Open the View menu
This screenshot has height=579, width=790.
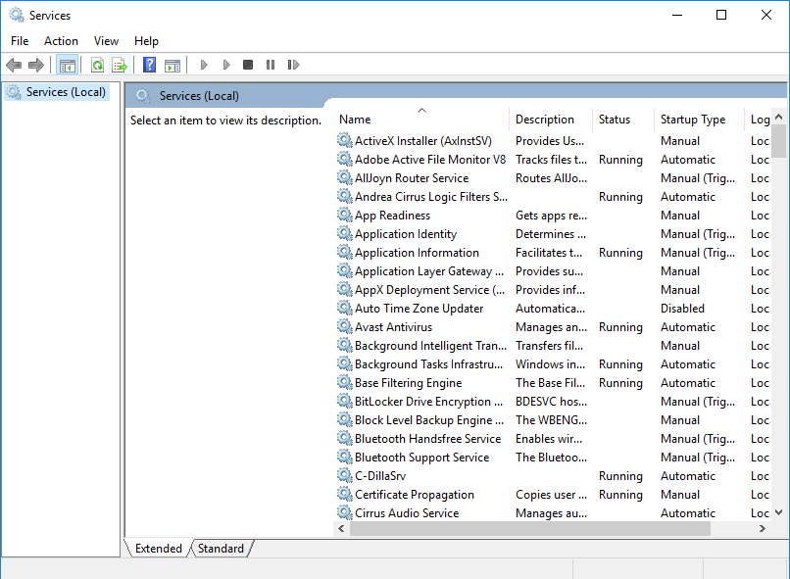[x=106, y=41]
